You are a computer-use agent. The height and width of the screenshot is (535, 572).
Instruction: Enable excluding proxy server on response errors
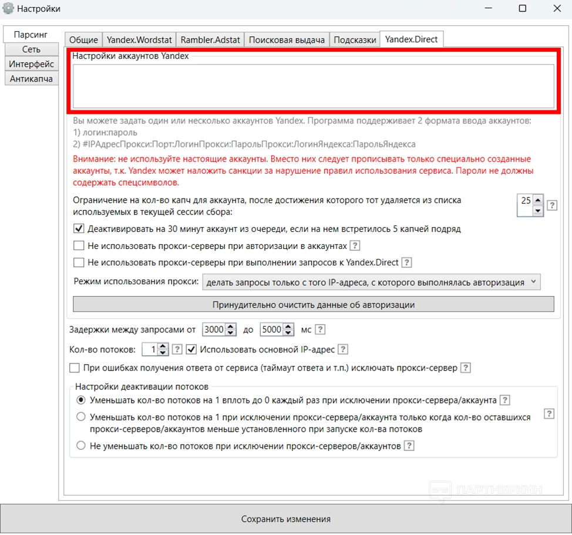click(75, 368)
